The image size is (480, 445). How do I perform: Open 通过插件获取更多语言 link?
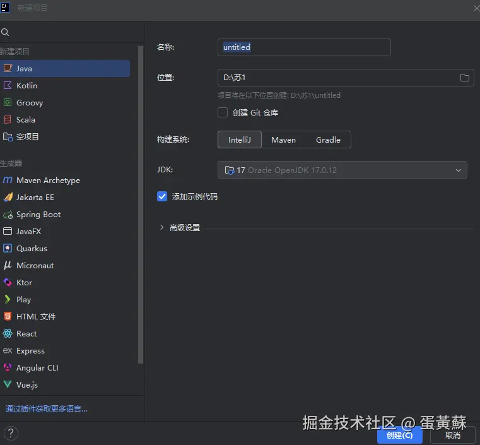tap(47, 408)
